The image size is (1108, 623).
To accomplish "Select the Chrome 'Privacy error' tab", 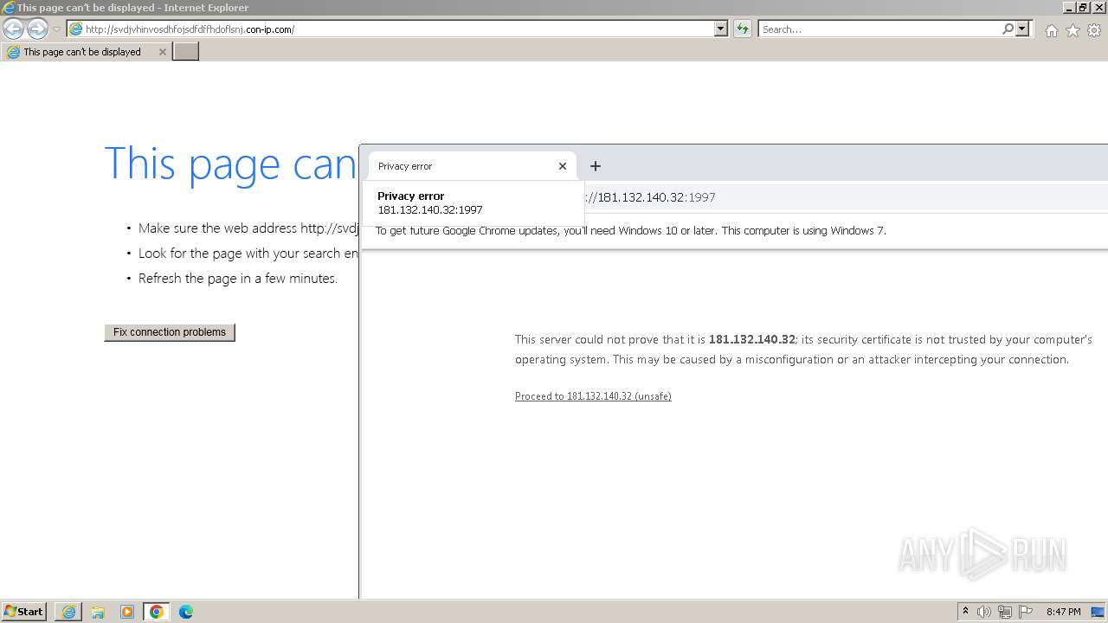I will pyautogui.click(x=462, y=166).
